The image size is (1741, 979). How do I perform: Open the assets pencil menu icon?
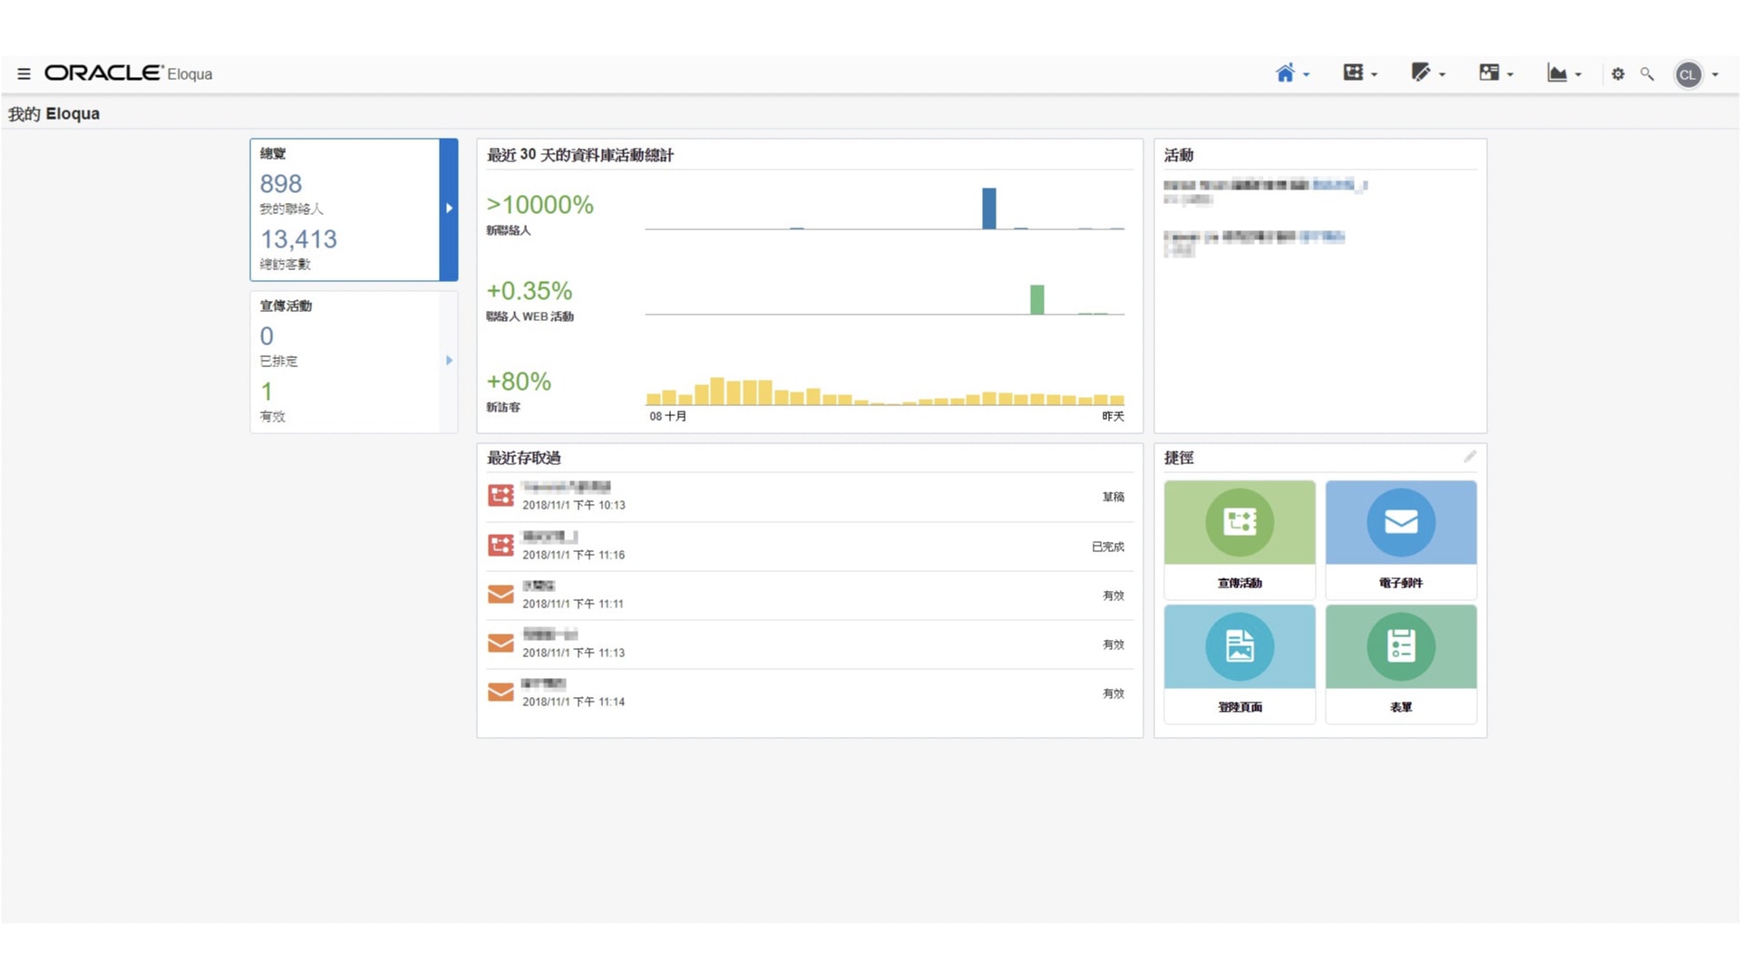pyautogui.click(x=1421, y=73)
